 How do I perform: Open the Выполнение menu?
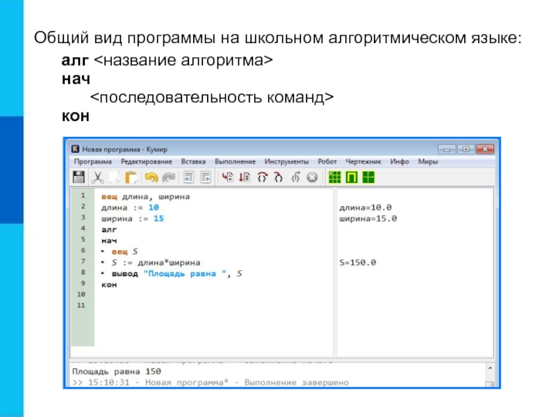pyautogui.click(x=235, y=161)
